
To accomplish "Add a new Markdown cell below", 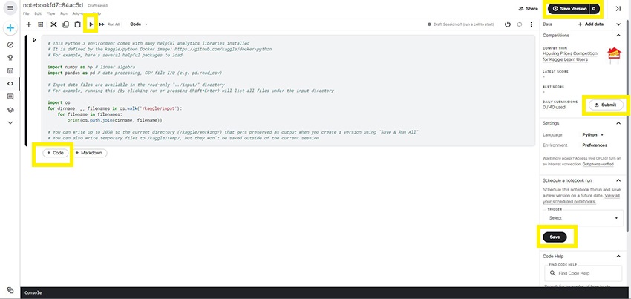I will [x=90, y=153].
